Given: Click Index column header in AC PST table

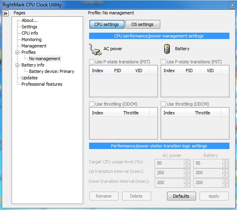Looking at the screenshot, I should click(x=98, y=71).
